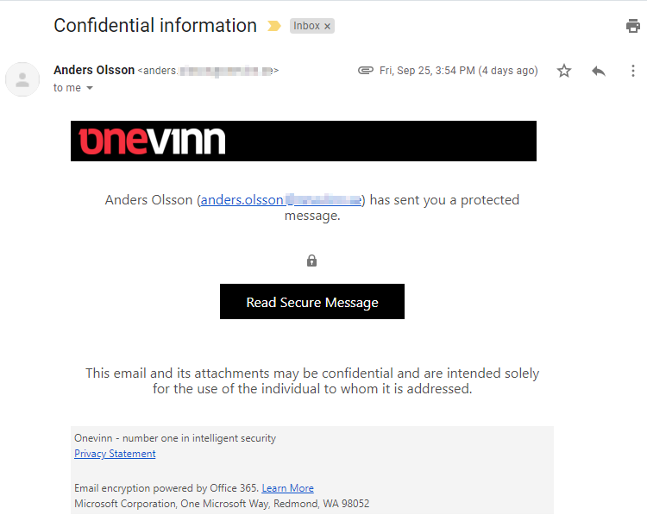Open the anders.olsson email address link
Screen dimensions: 647x521
click(280, 200)
